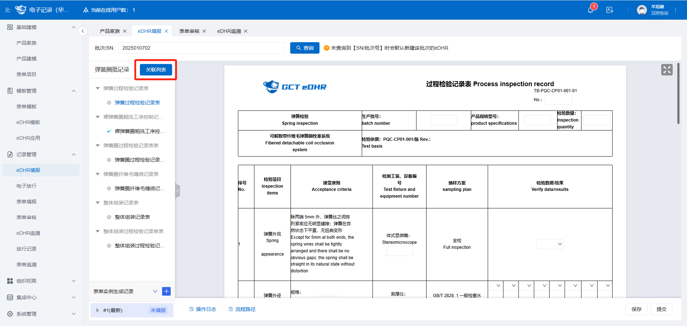Collapse sidebar with the left arrow circle

tap(83, 31)
